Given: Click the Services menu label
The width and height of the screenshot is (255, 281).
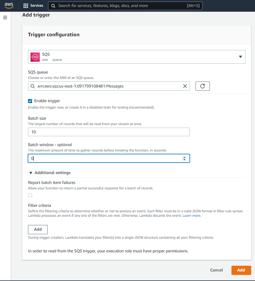Looking at the screenshot, I should pos(37,6).
